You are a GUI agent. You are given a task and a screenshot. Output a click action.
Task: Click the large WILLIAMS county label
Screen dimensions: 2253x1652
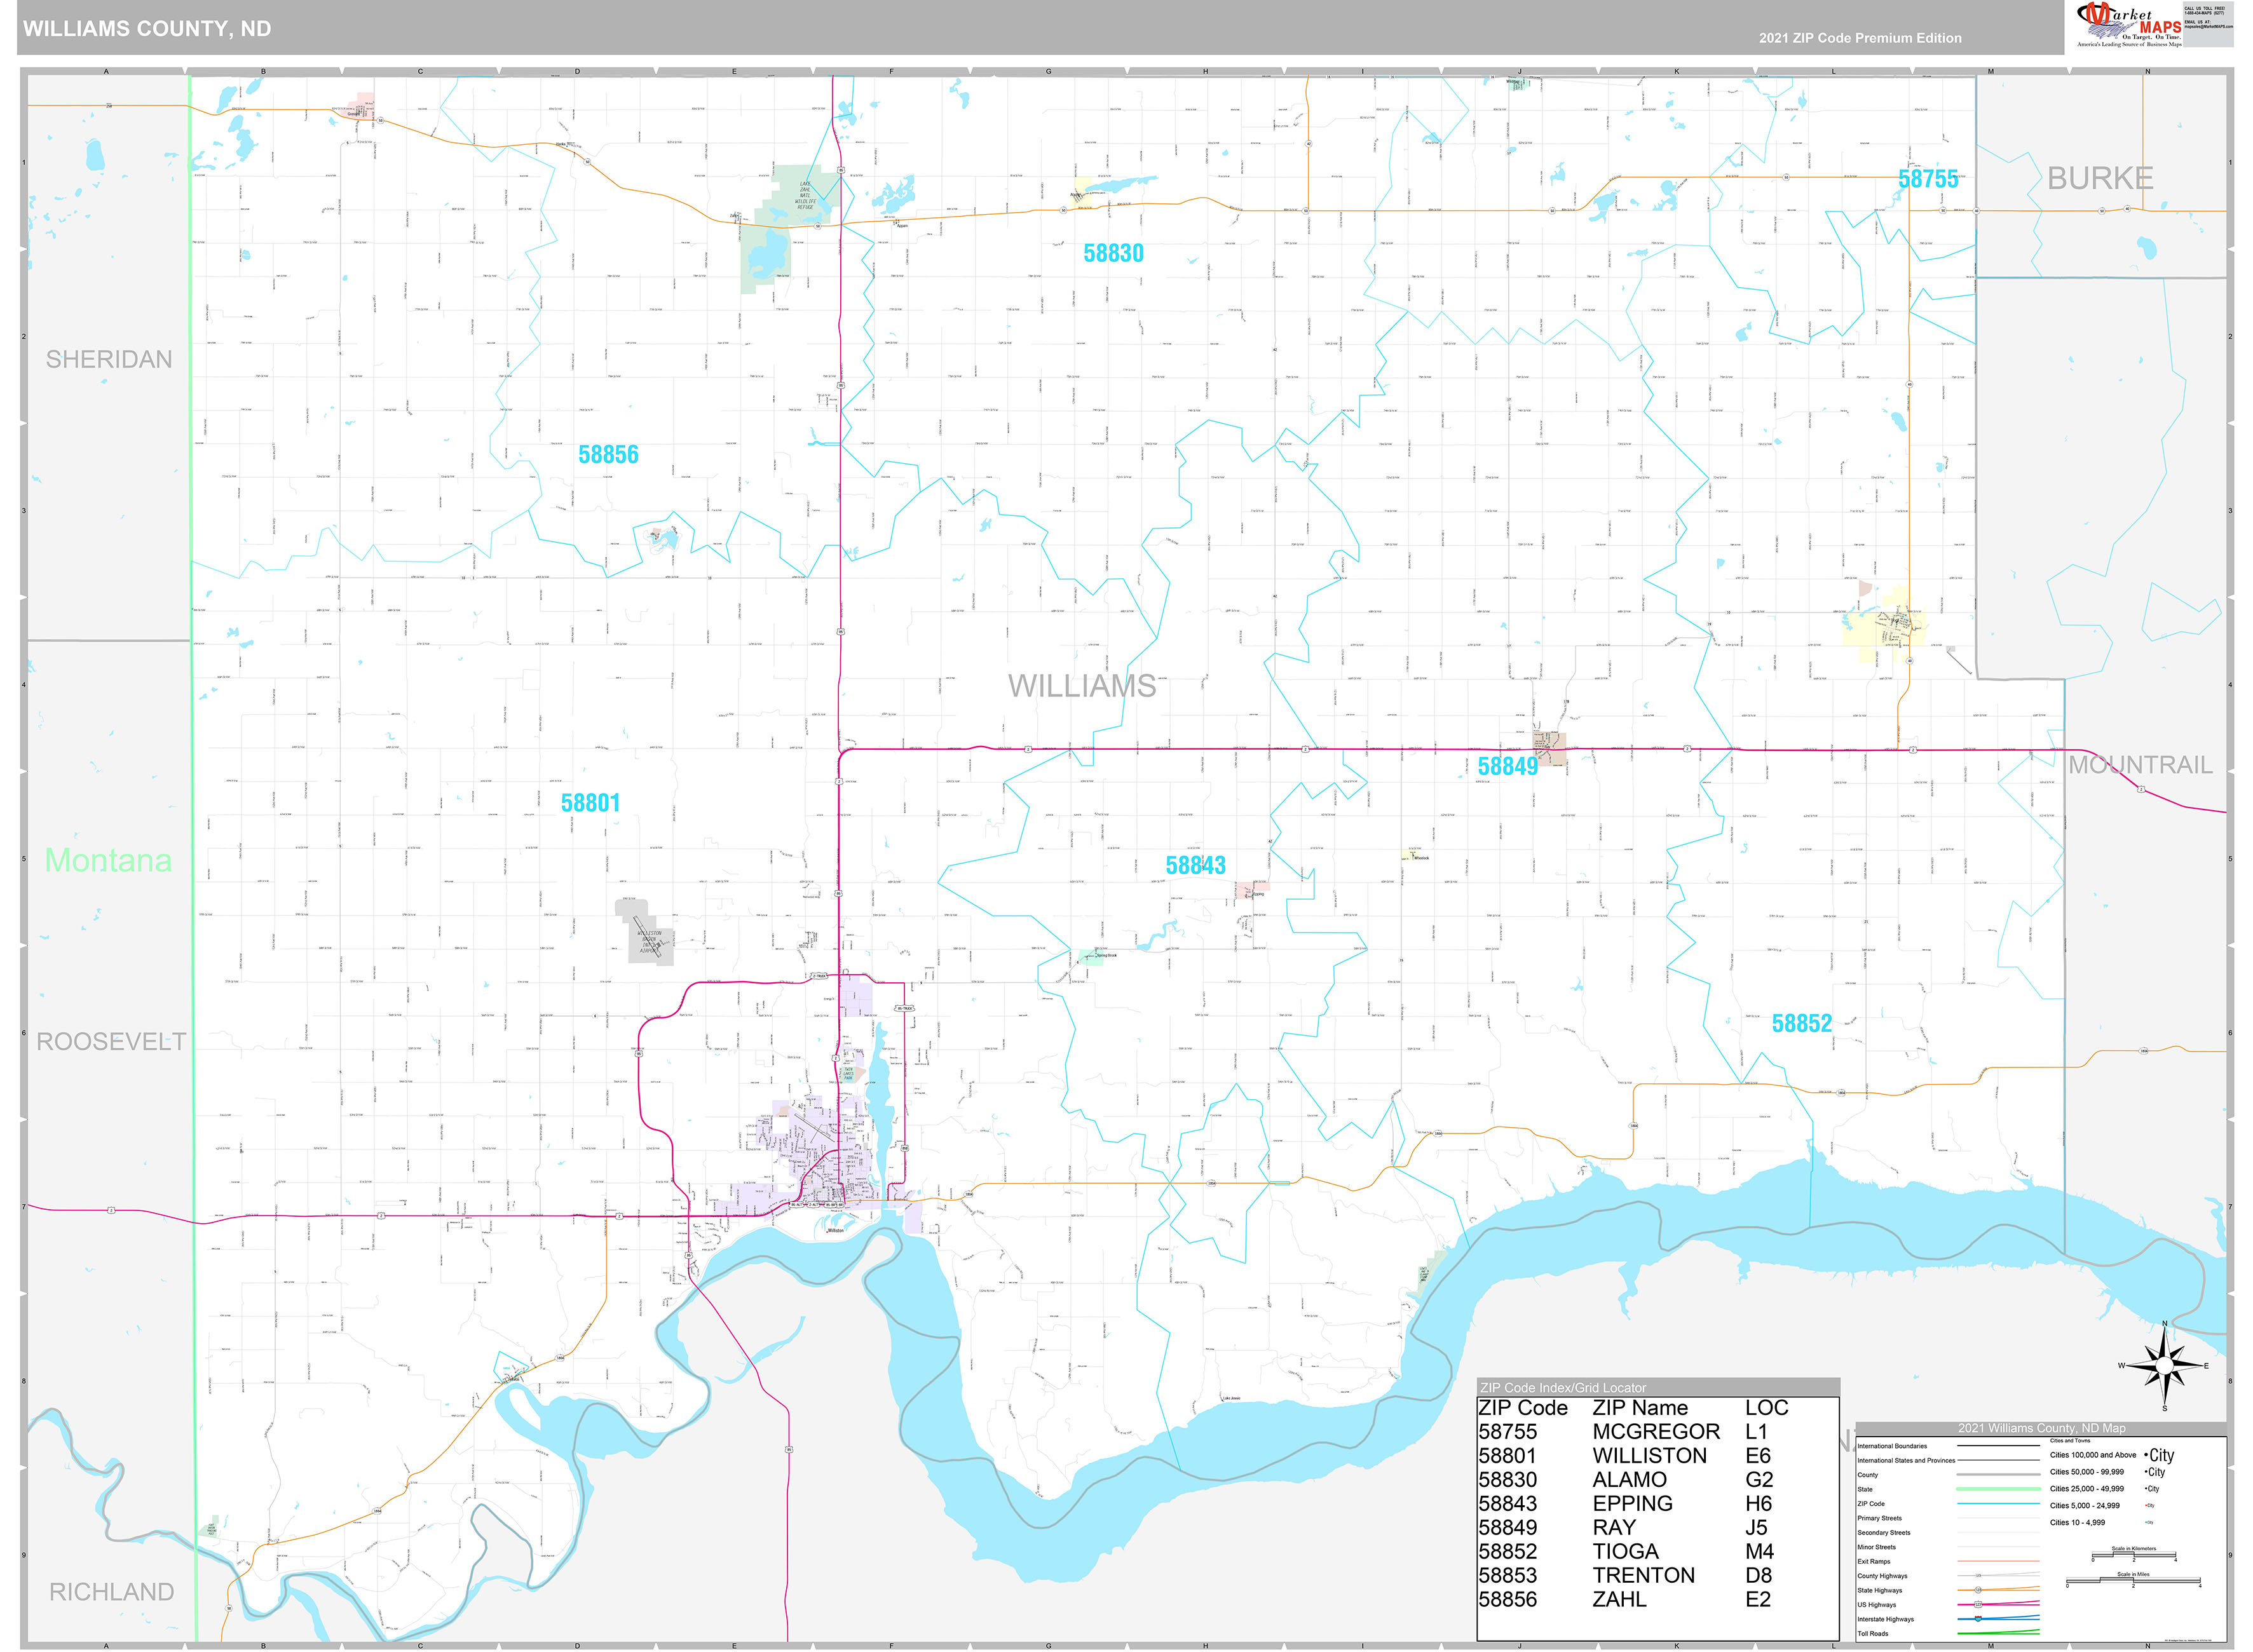pos(1082,686)
